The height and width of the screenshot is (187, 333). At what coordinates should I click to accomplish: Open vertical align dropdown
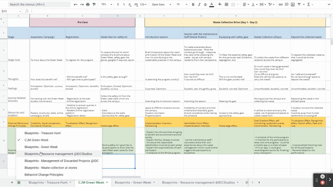pyautogui.click(x=254, y=4)
